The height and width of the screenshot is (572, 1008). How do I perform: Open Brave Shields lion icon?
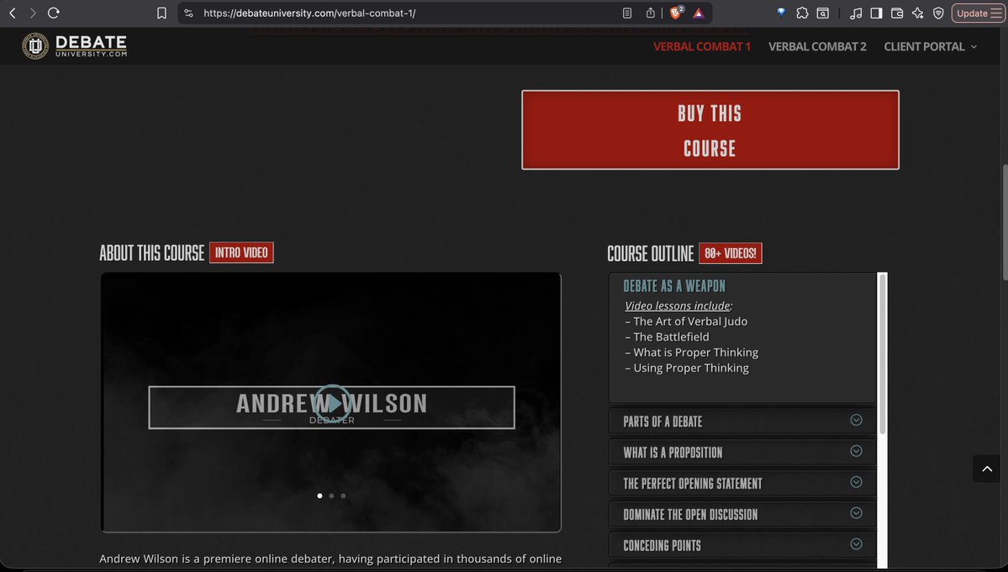coord(676,13)
